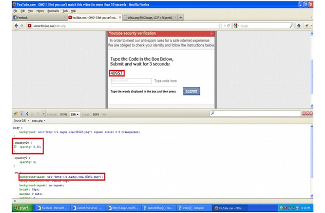Click the list all tabs arrow
The image size is (325, 213).
click(x=311, y=18)
